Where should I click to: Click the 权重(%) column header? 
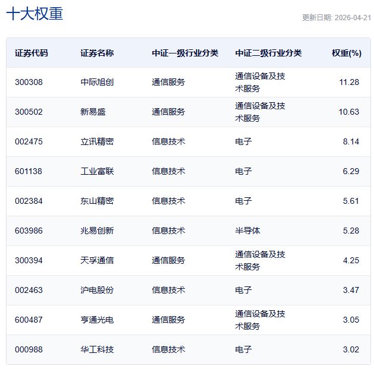346,53
